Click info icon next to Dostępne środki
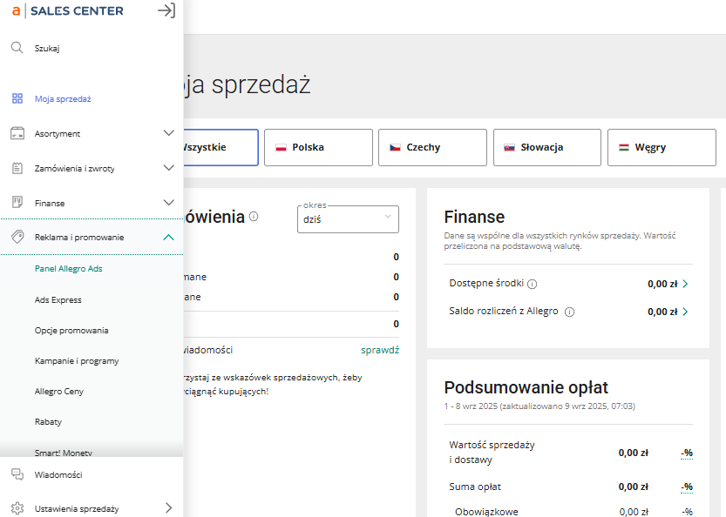This screenshot has width=726, height=517. coord(533,284)
